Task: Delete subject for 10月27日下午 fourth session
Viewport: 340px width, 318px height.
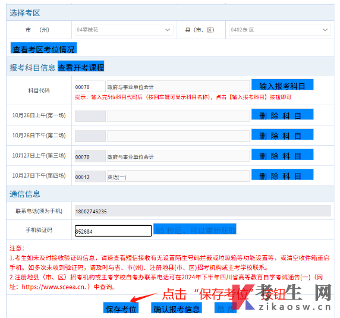Action: (x=282, y=175)
